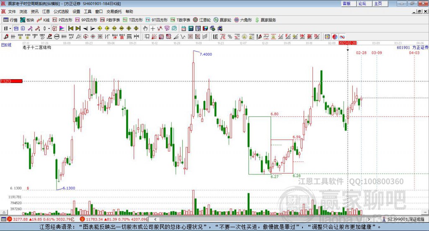Open the T四方形 tool

(x=133, y=20)
